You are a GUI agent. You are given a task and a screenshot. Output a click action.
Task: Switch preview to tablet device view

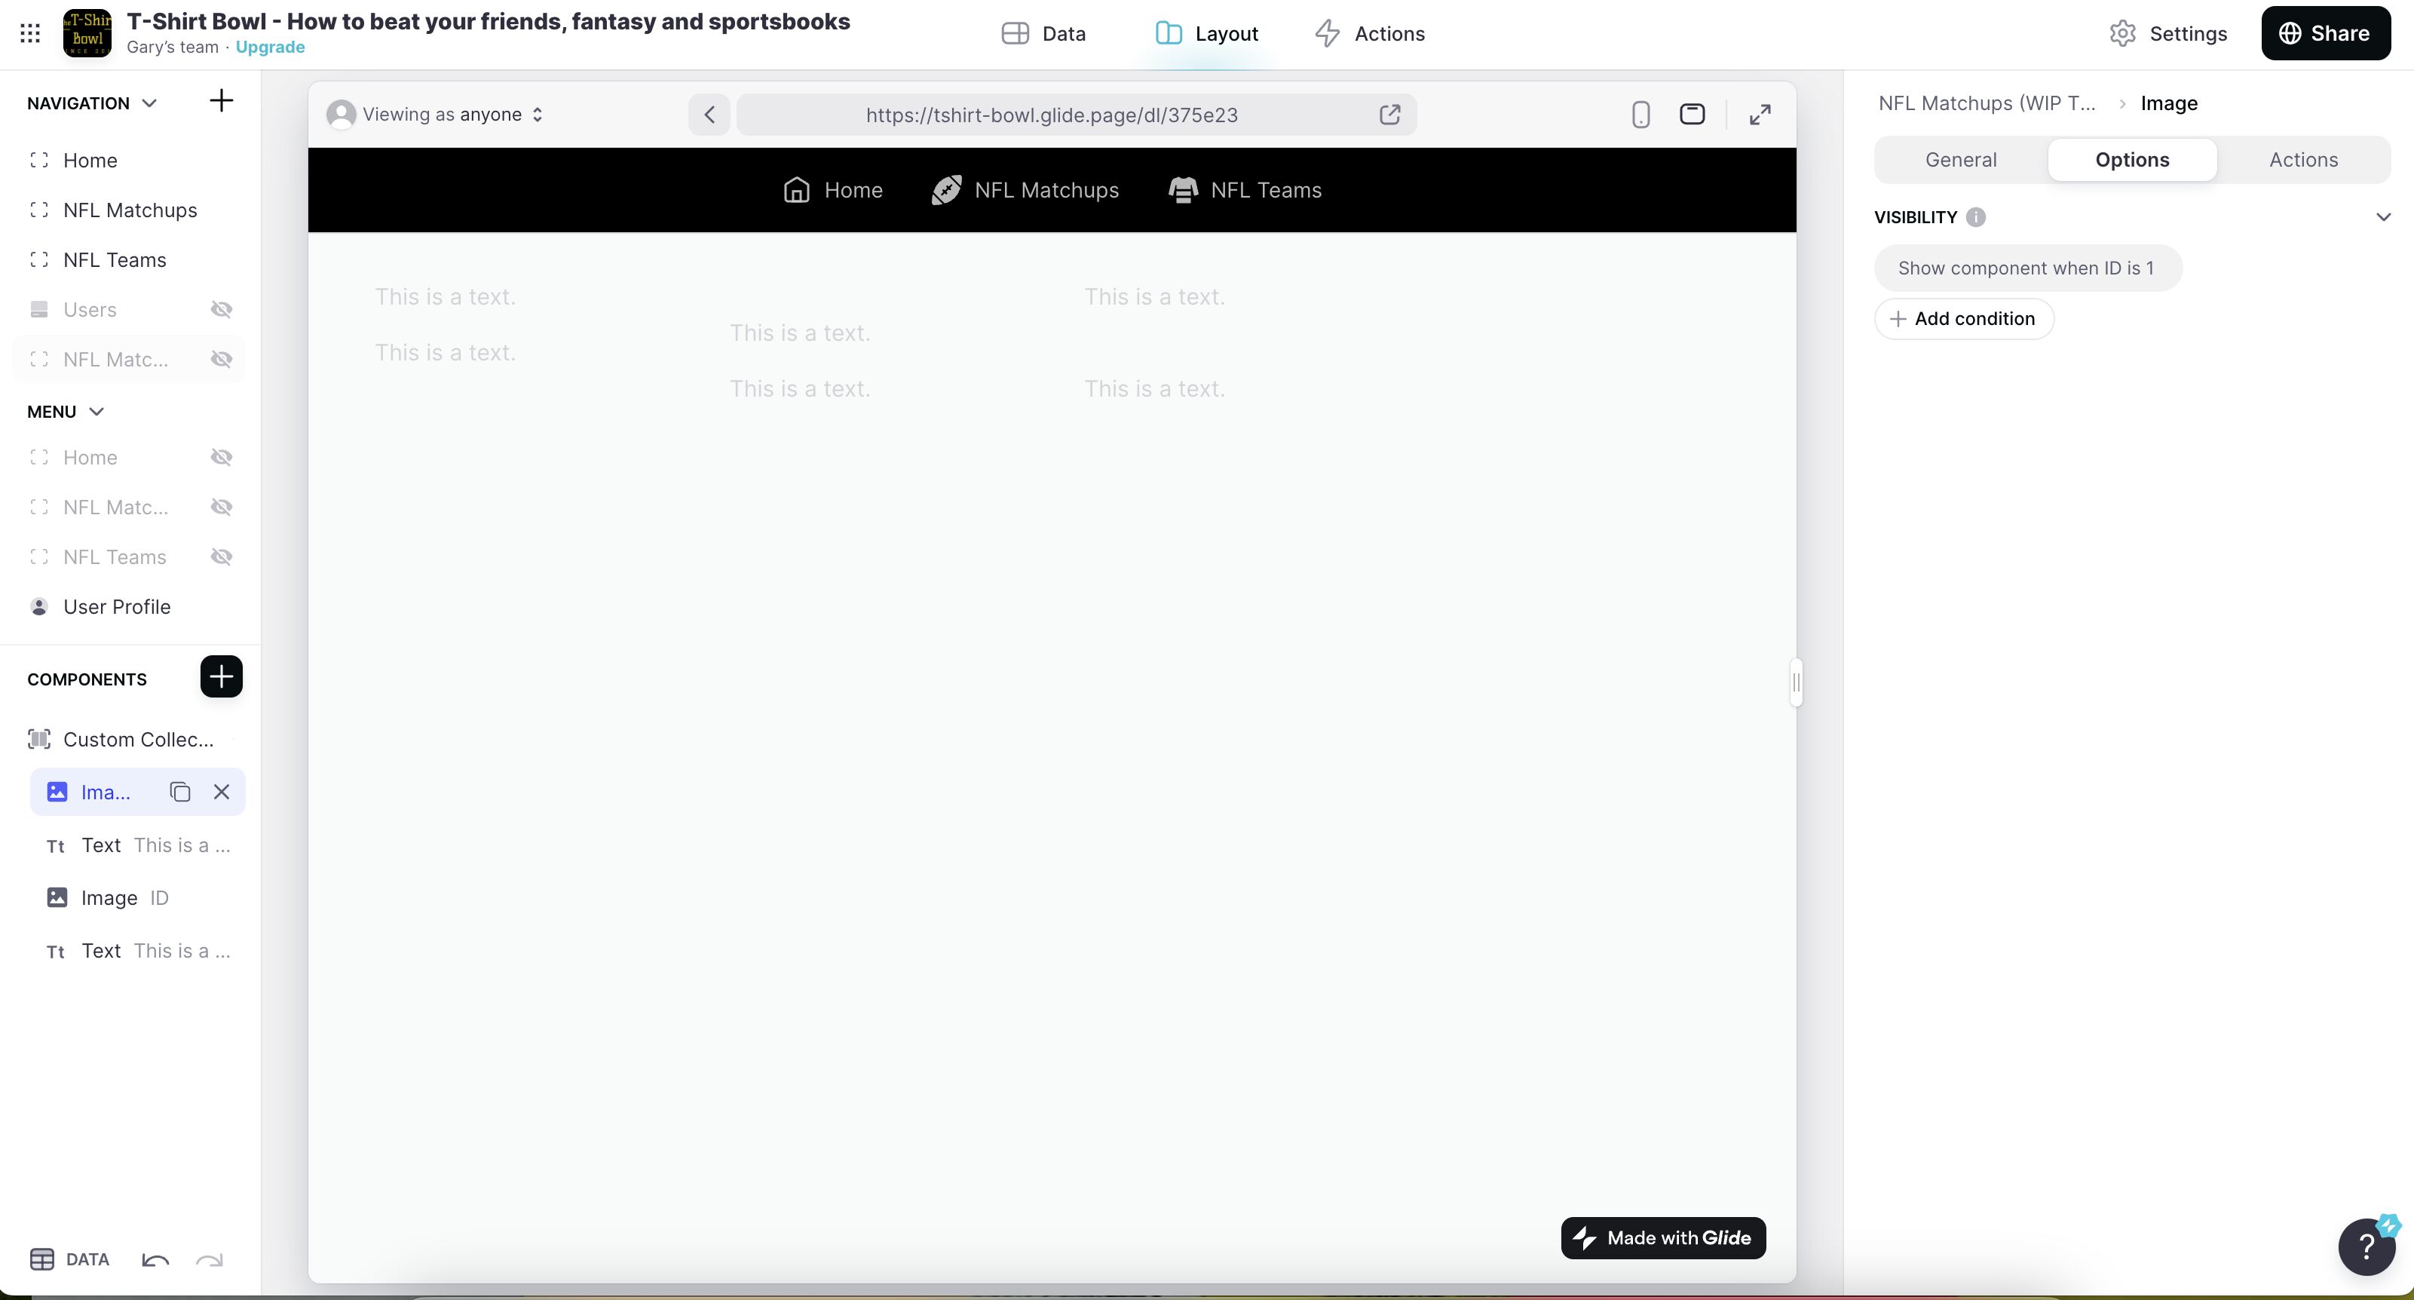[1692, 115]
